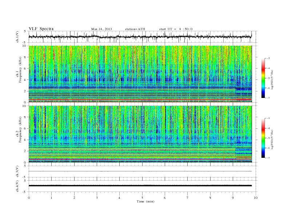
Task: Click the ch.1 spectrogram color bar
Action: pyautogui.click(x=263, y=78)
